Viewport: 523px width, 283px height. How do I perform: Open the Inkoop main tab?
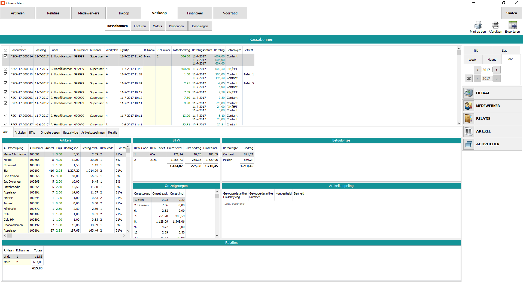tap(124, 13)
